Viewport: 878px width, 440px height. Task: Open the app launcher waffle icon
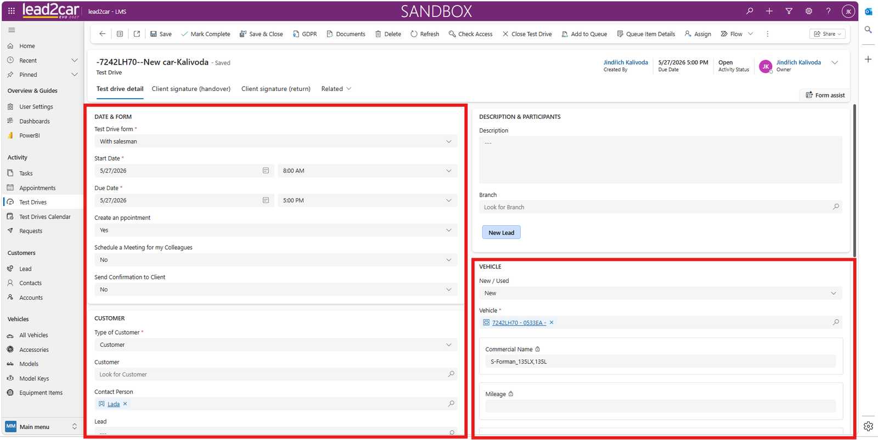[x=11, y=11]
